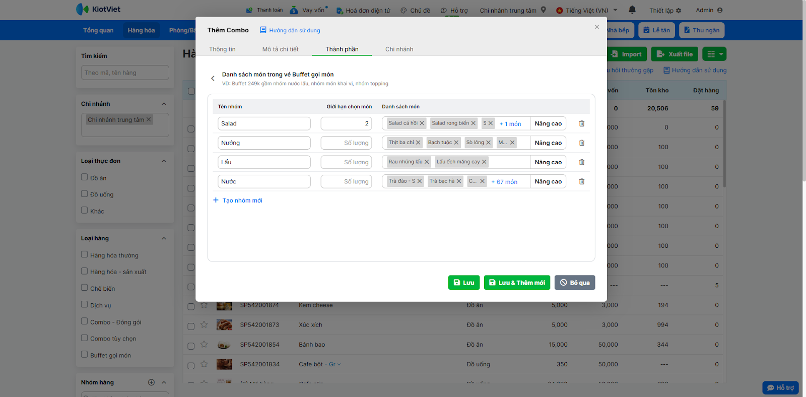
Task: Check the Đồ ăn filter
Action: click(x=85, y=177)
